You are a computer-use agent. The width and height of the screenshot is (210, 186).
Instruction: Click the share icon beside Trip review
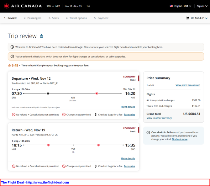pos(41,36)
